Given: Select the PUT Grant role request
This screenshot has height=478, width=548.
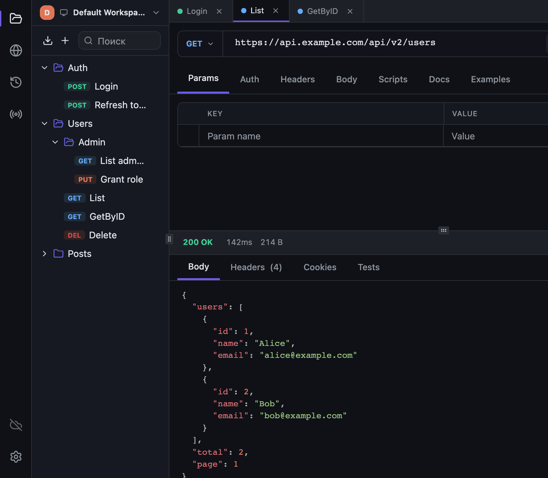Looking at the screenshot, I should (x=100, y=179).
